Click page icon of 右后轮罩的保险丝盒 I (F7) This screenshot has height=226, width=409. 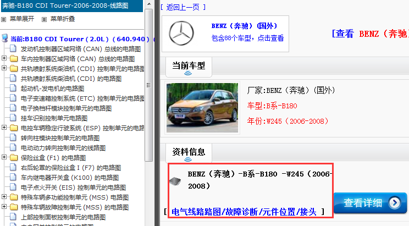click(x=13, y=168)
